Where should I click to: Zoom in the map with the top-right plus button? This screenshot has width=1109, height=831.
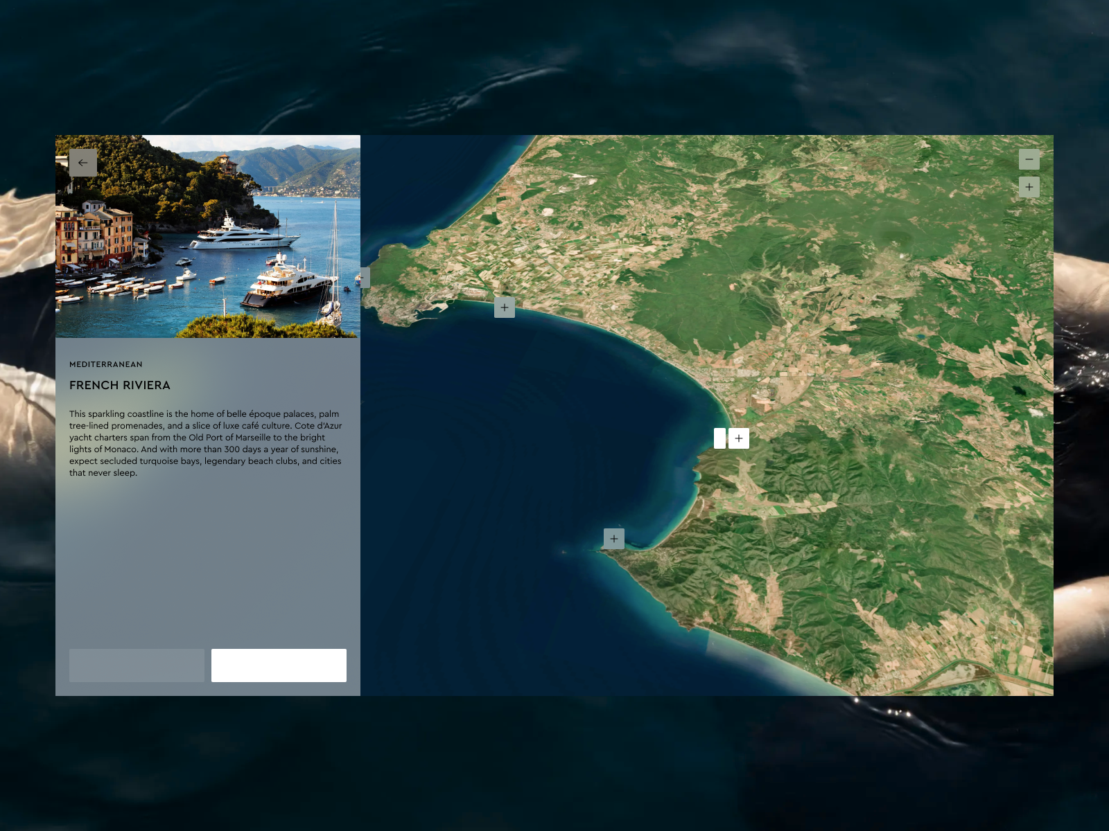pyautogui.click(x=1029, y=187)
